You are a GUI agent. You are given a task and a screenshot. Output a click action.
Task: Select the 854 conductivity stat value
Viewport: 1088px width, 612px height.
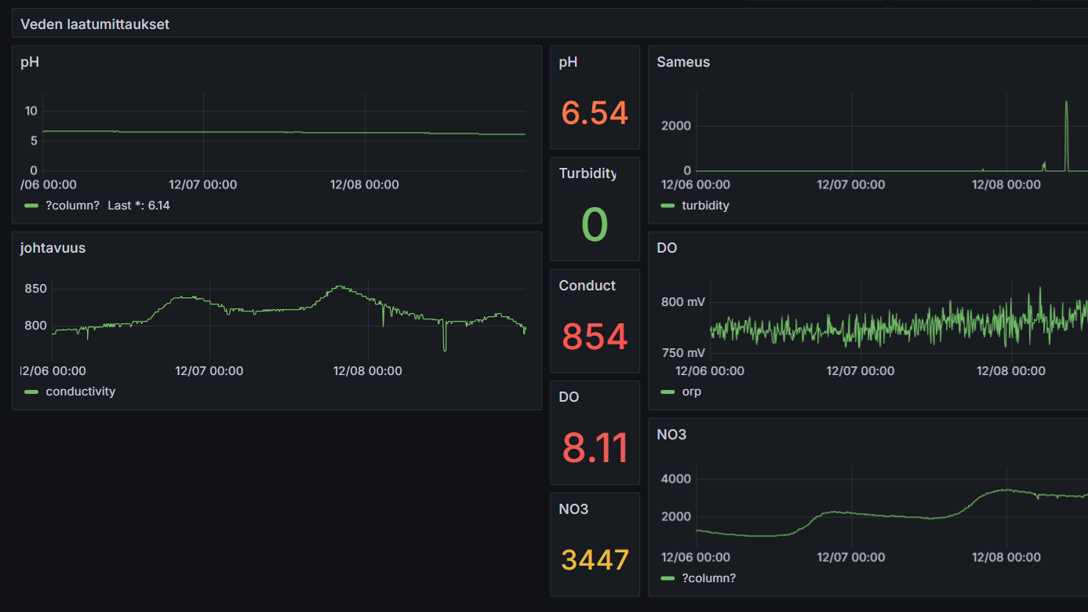point(595,337)
